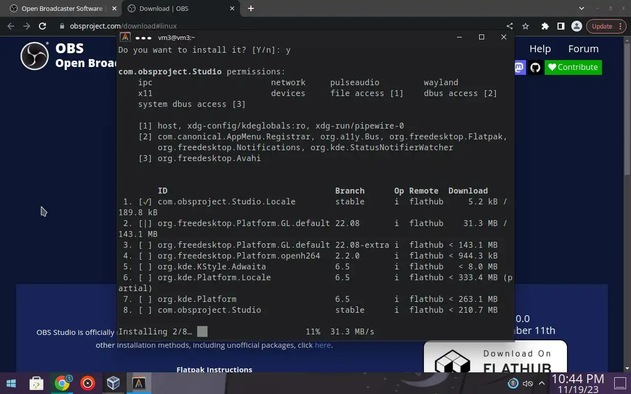
Task: Open the store app on taskbar
Action: [x=36, y=383]
